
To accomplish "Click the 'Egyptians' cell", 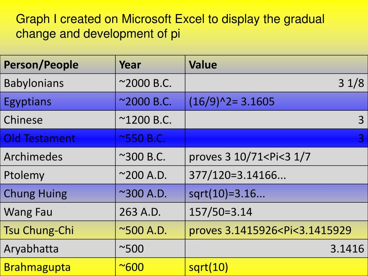I will point(58,101).
